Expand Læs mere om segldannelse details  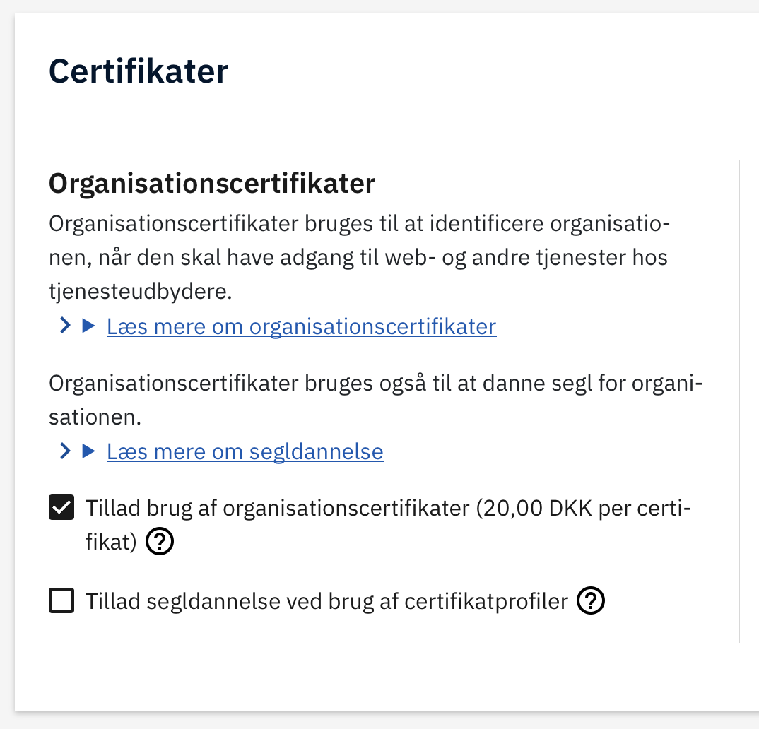(x=245, y=451)
